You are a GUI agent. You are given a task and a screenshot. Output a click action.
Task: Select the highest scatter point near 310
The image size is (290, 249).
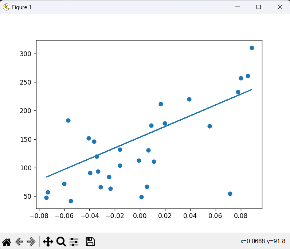[x=252, y=48]
